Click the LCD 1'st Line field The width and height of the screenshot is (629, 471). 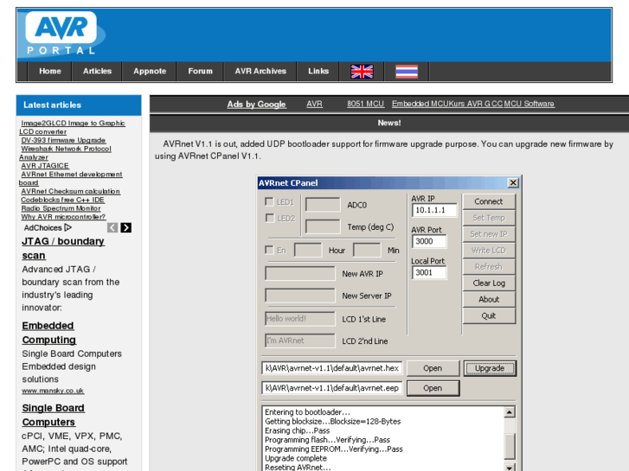click(300, 319)
